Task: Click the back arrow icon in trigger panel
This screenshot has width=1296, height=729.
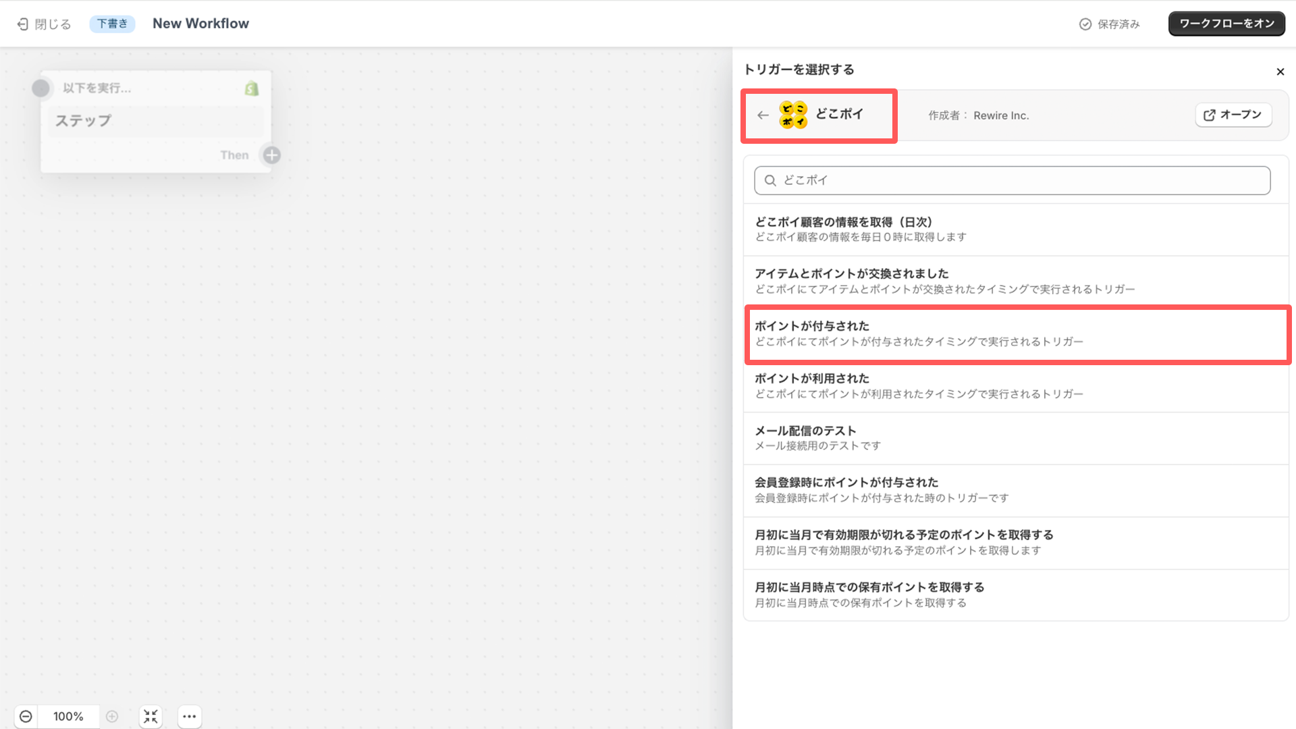Action: pos(763,115)
